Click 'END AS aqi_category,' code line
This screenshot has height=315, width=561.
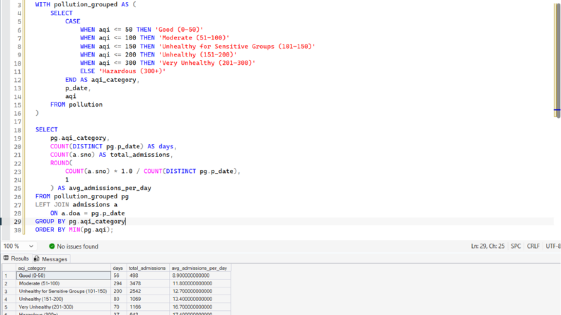click(103, 80)
